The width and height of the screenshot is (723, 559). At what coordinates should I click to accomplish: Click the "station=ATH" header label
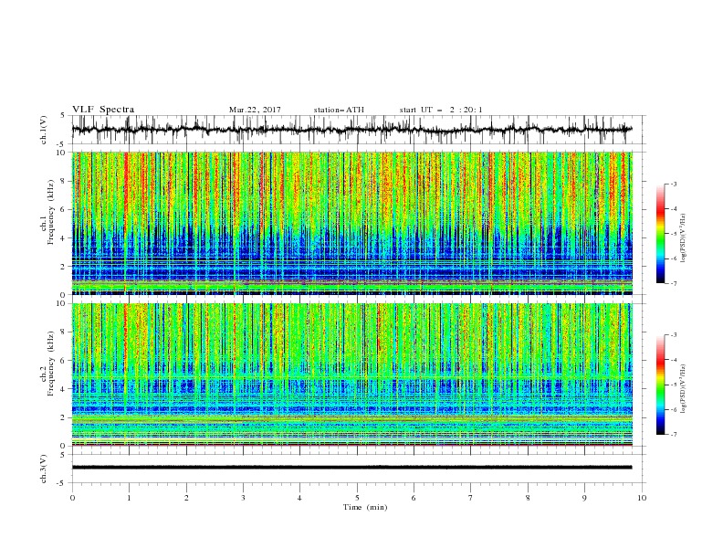(x=339, y=110)
